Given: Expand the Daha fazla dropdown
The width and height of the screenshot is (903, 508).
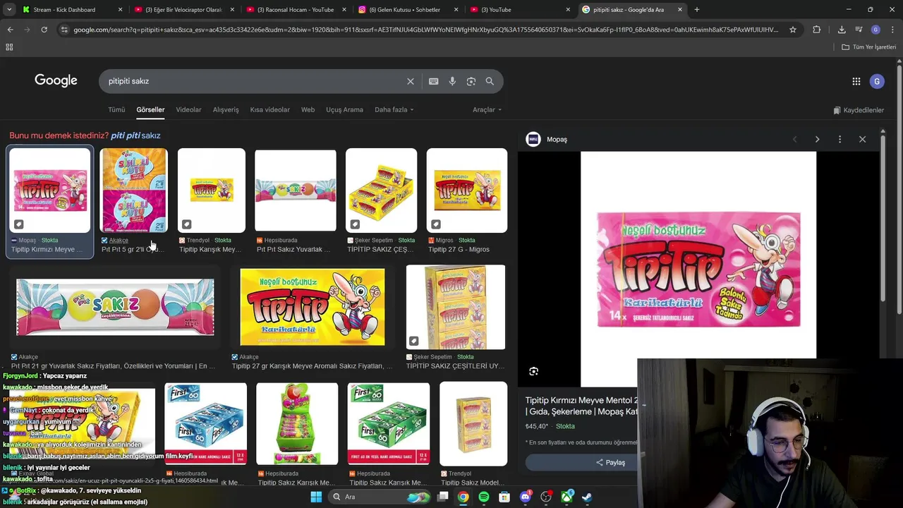Looking at the screenshot, I should tap(394, 110).
